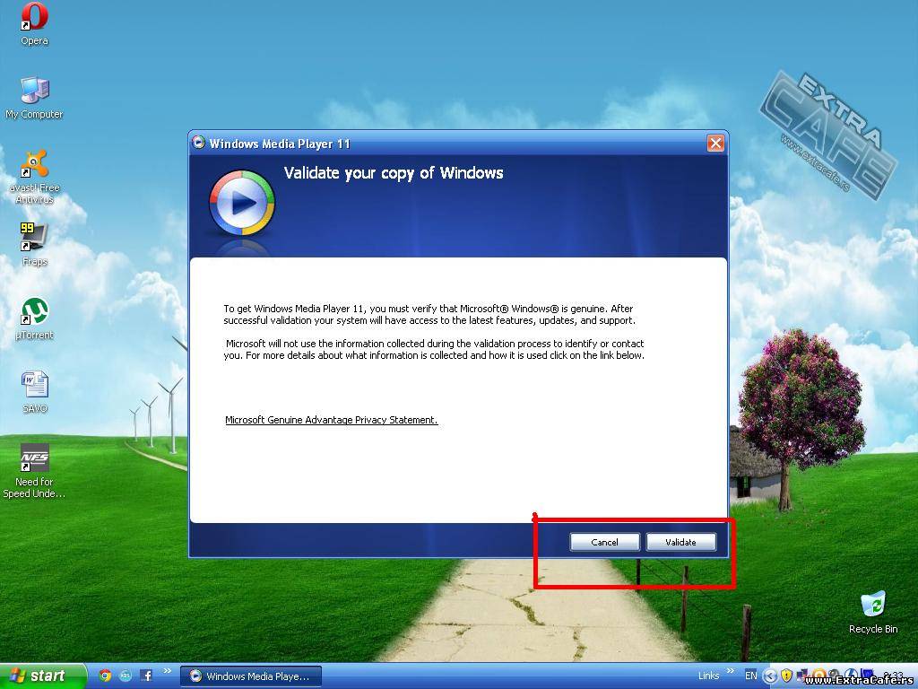Expand the Links toolbar chevron

pyautogui.click(x=730, y=671)
